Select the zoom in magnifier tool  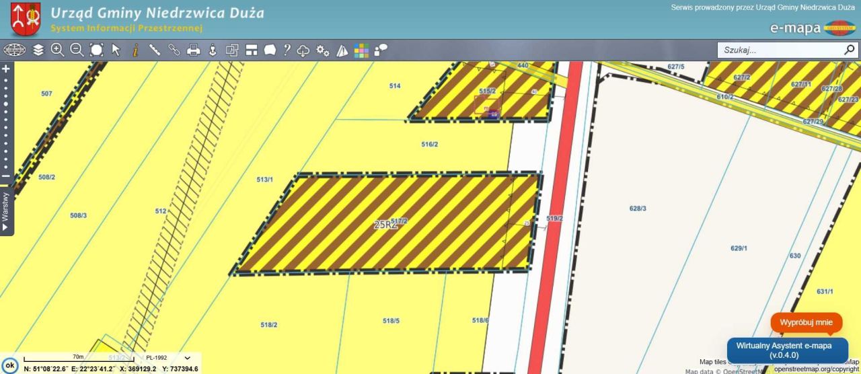(58, 50)
